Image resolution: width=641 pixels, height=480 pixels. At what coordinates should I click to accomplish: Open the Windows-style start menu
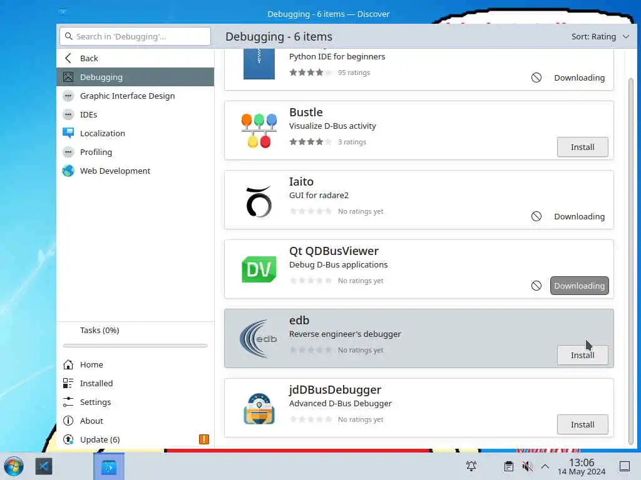[x=14, y=466]
